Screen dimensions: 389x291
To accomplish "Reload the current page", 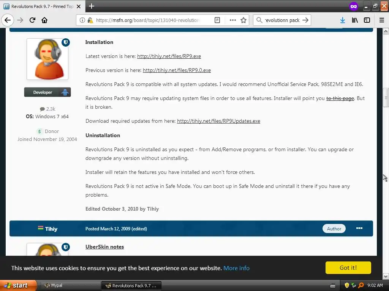I will pos(32,20).
